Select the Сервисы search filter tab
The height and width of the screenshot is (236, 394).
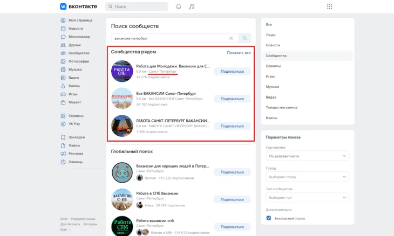[308, 66]
